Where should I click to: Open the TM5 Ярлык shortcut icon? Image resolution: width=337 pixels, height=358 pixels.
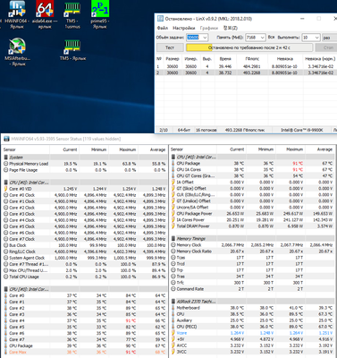(72, 50)
